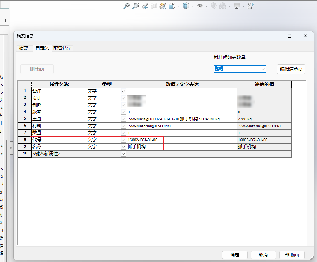This screenshot has height=262, width=317.
Task: Click the Hide/Show Items eye icon
Action: (200, 6)
